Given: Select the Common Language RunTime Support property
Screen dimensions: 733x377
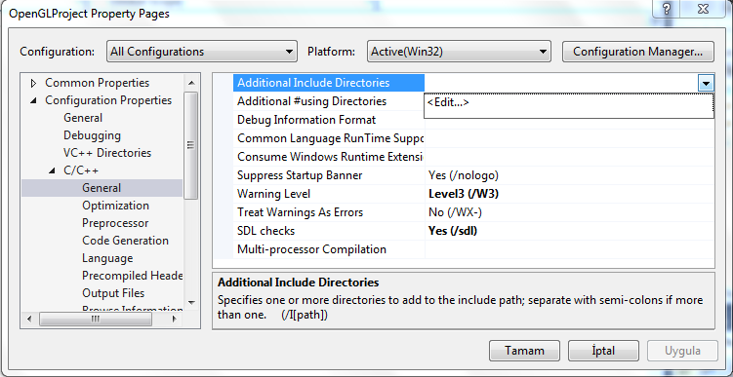Looking at the screenshot, I should (x=330, y=138).
